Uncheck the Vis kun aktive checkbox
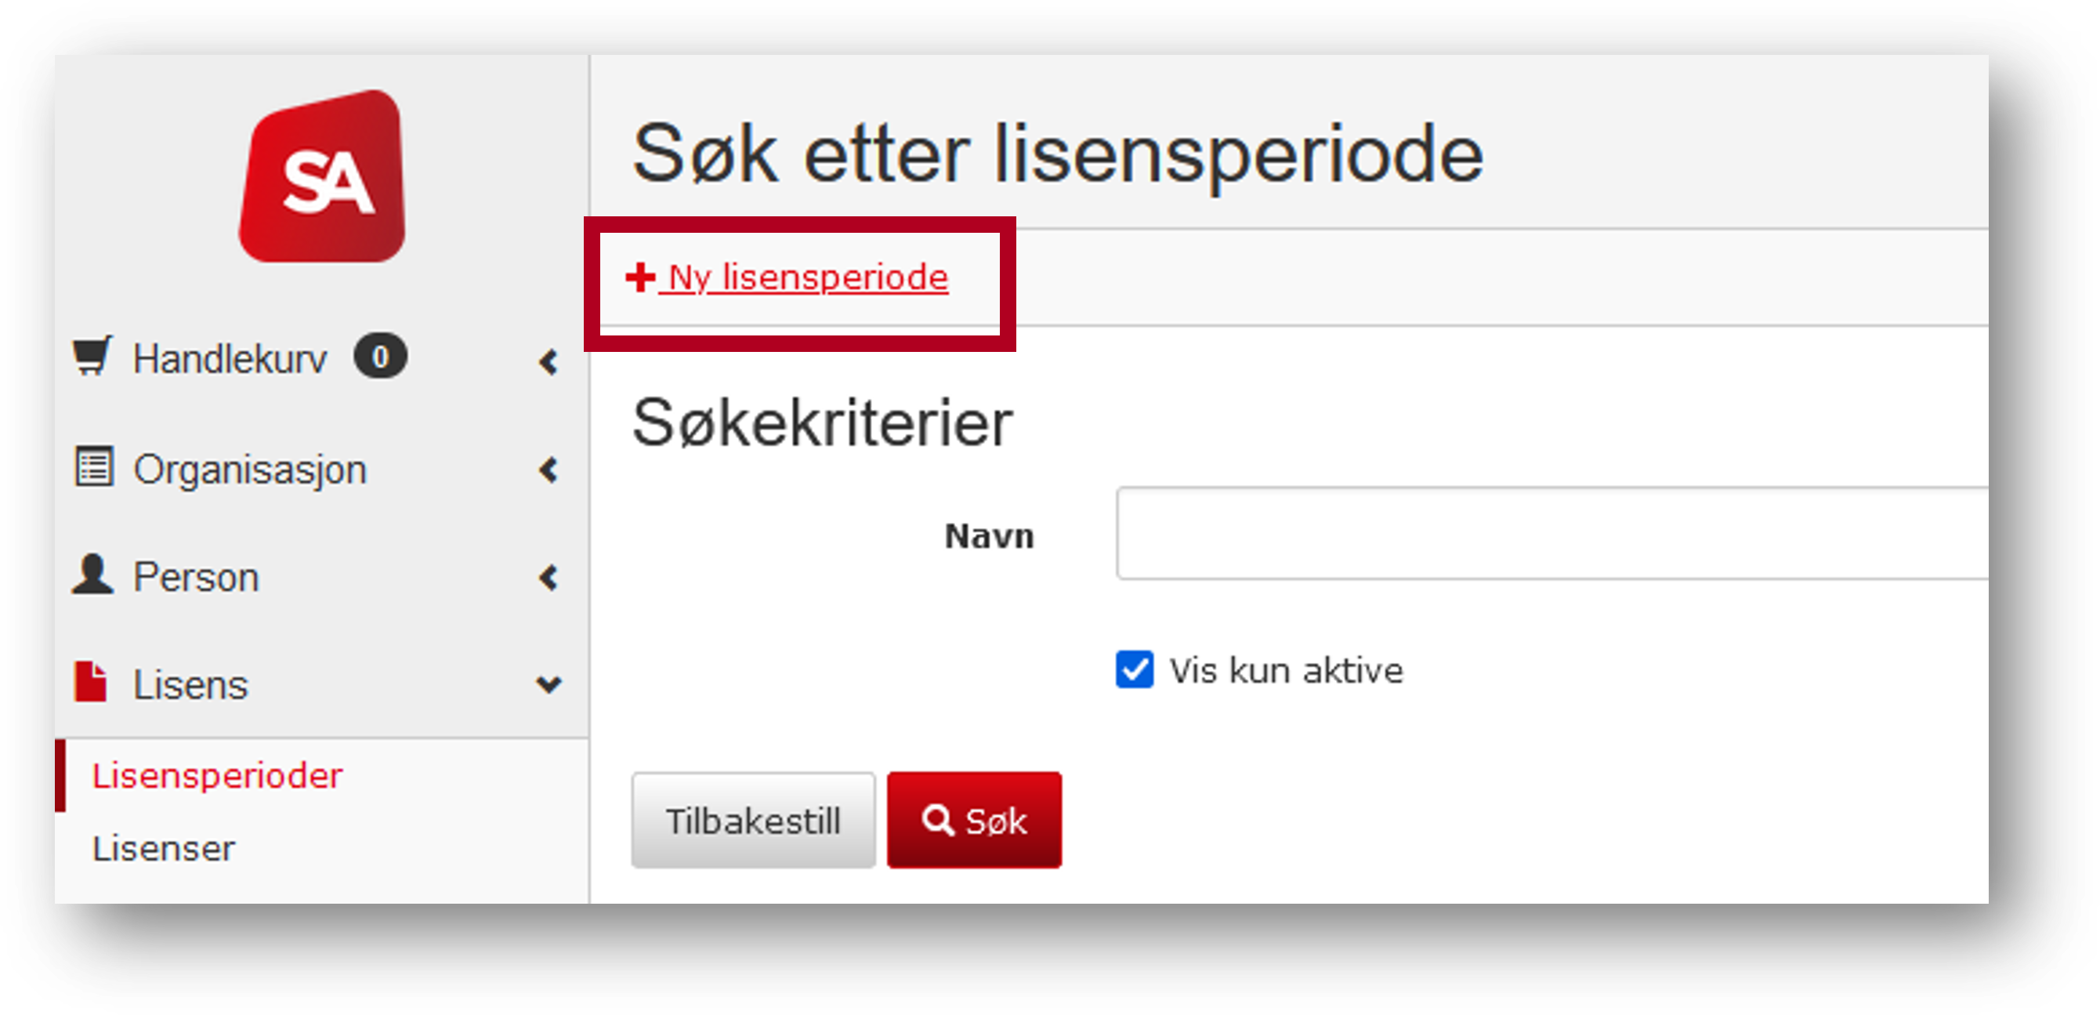 click(x=1134, y=670)
